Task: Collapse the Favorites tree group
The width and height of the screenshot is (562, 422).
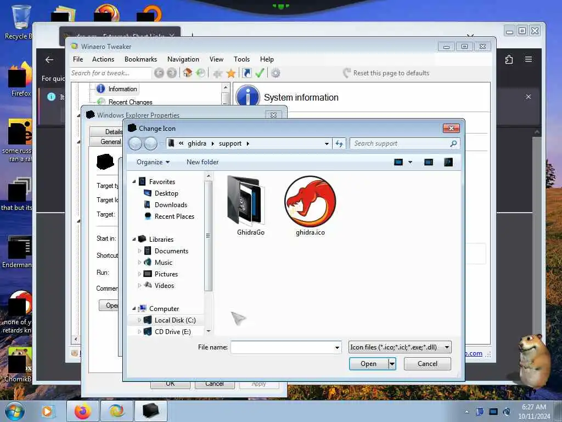Action: tap(134, 181)
